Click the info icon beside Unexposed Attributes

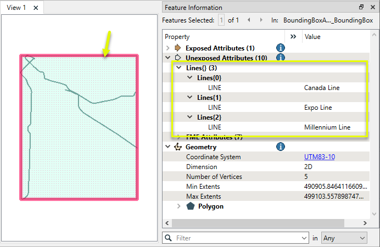click(280, 58)
